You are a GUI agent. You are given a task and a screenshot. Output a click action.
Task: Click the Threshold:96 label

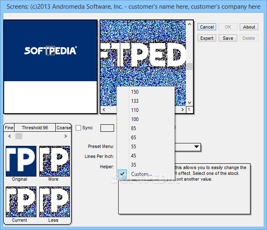(35, 128)
